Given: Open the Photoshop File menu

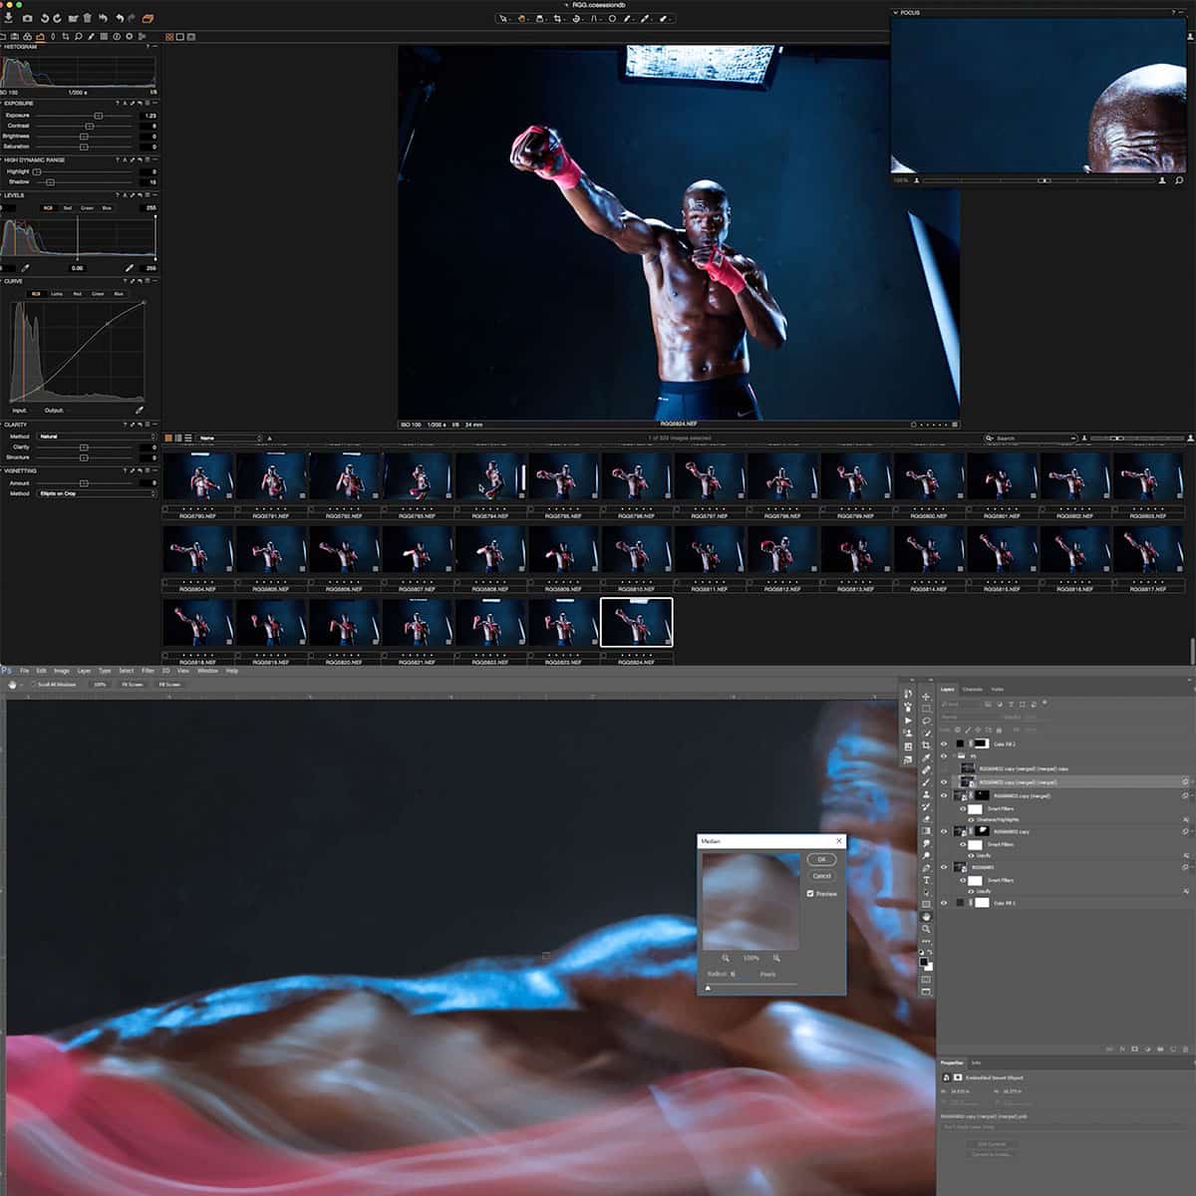Looking at the screenshot, I should (25, 671).
